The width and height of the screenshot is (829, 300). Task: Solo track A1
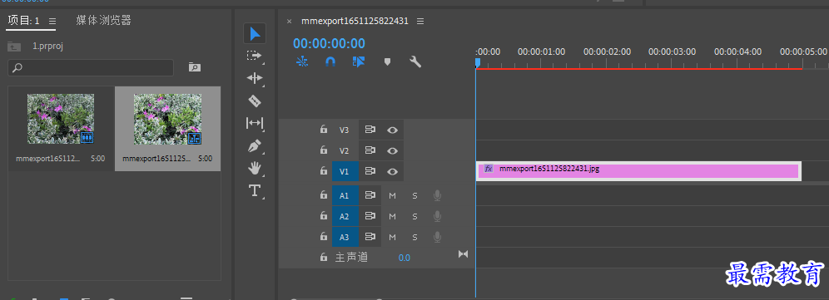415,195
